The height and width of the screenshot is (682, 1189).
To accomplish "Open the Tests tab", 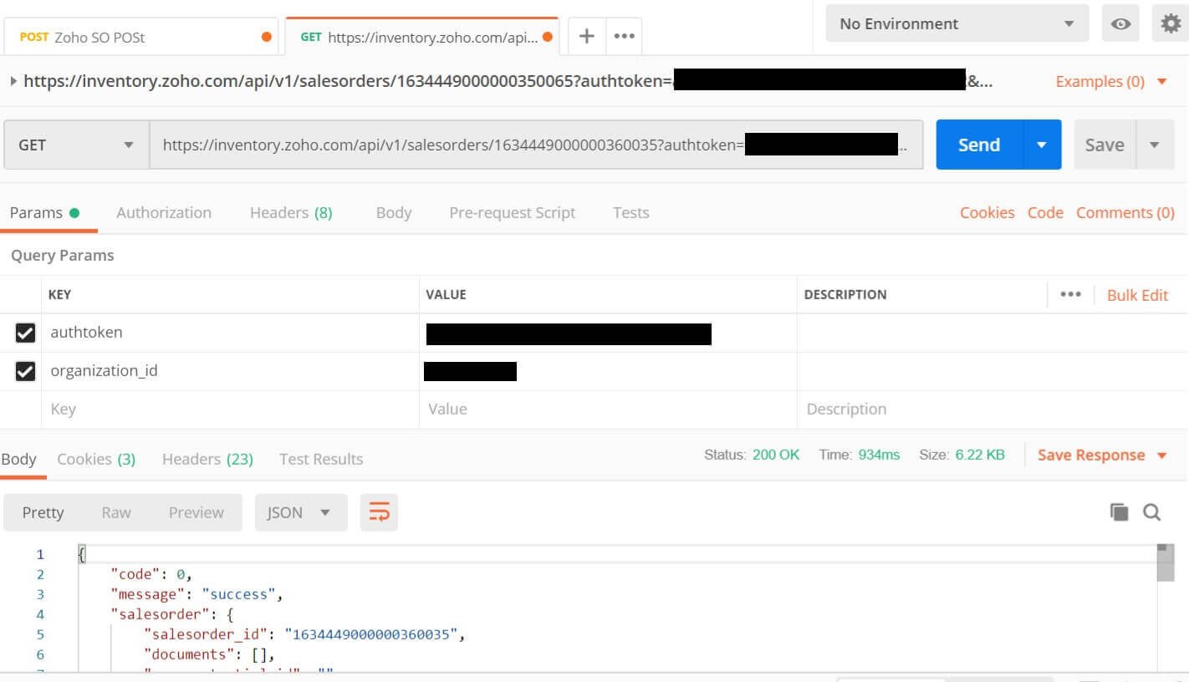I will (x=630, y=212).
